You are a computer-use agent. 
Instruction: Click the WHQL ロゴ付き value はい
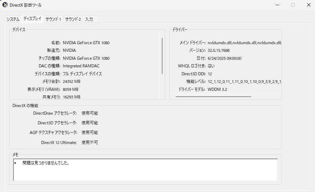[x=211, y=66]
